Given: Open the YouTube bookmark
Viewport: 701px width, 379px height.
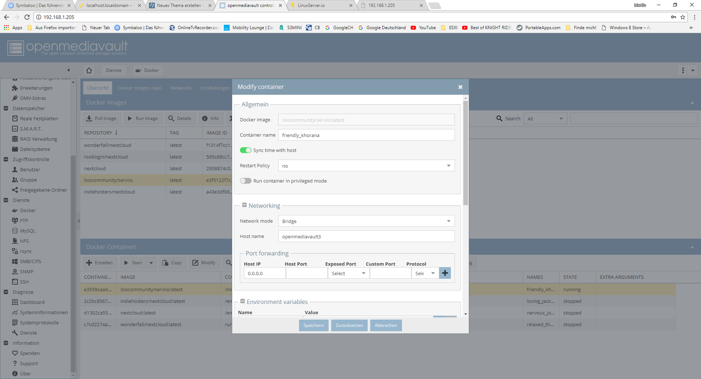Looking at the screenshot, I should (424, 28).
